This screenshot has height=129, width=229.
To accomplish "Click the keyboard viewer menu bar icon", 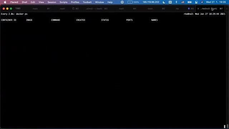I will [x=170, y=2].
